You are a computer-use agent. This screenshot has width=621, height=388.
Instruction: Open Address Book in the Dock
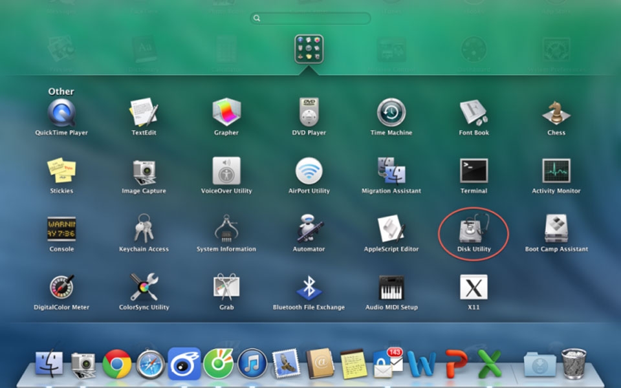click(320, 363)
